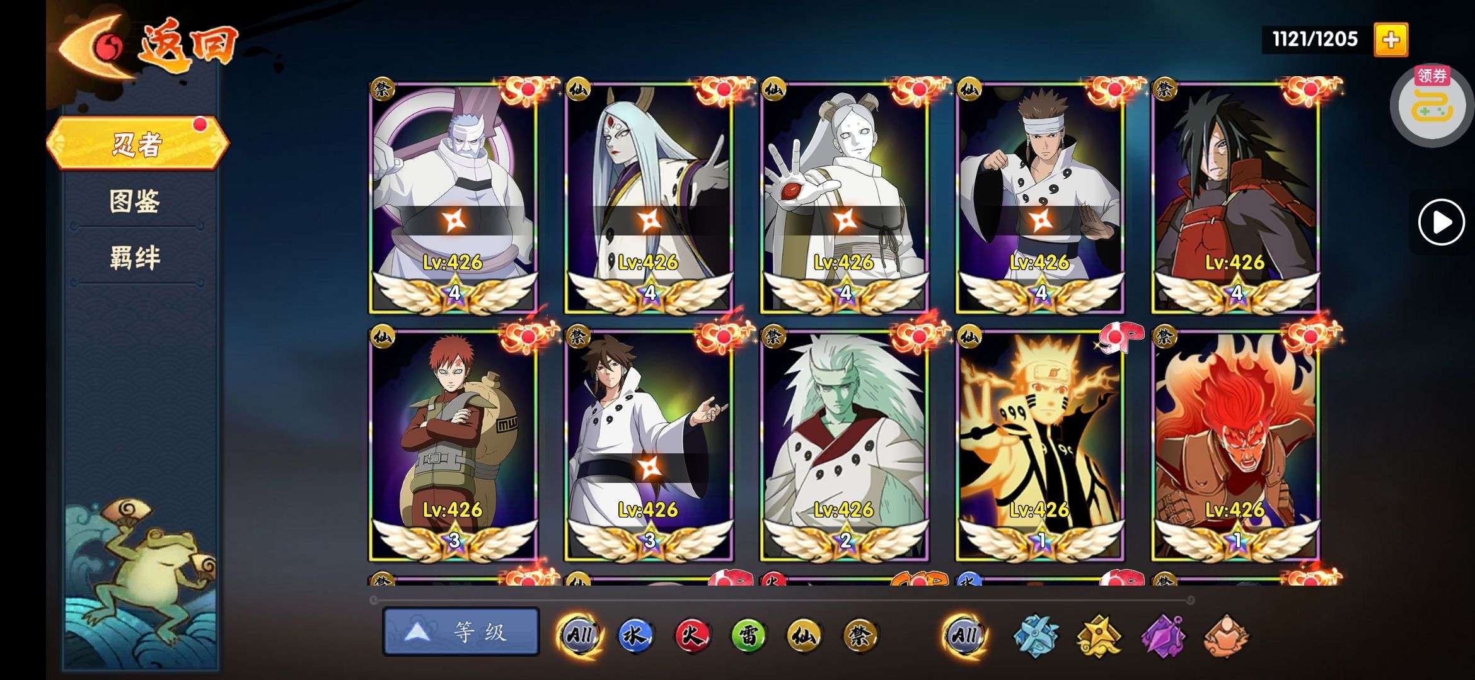Filter by gold shuriken type icon
Screen dimensions: 1475x680
click(1099, 636)
